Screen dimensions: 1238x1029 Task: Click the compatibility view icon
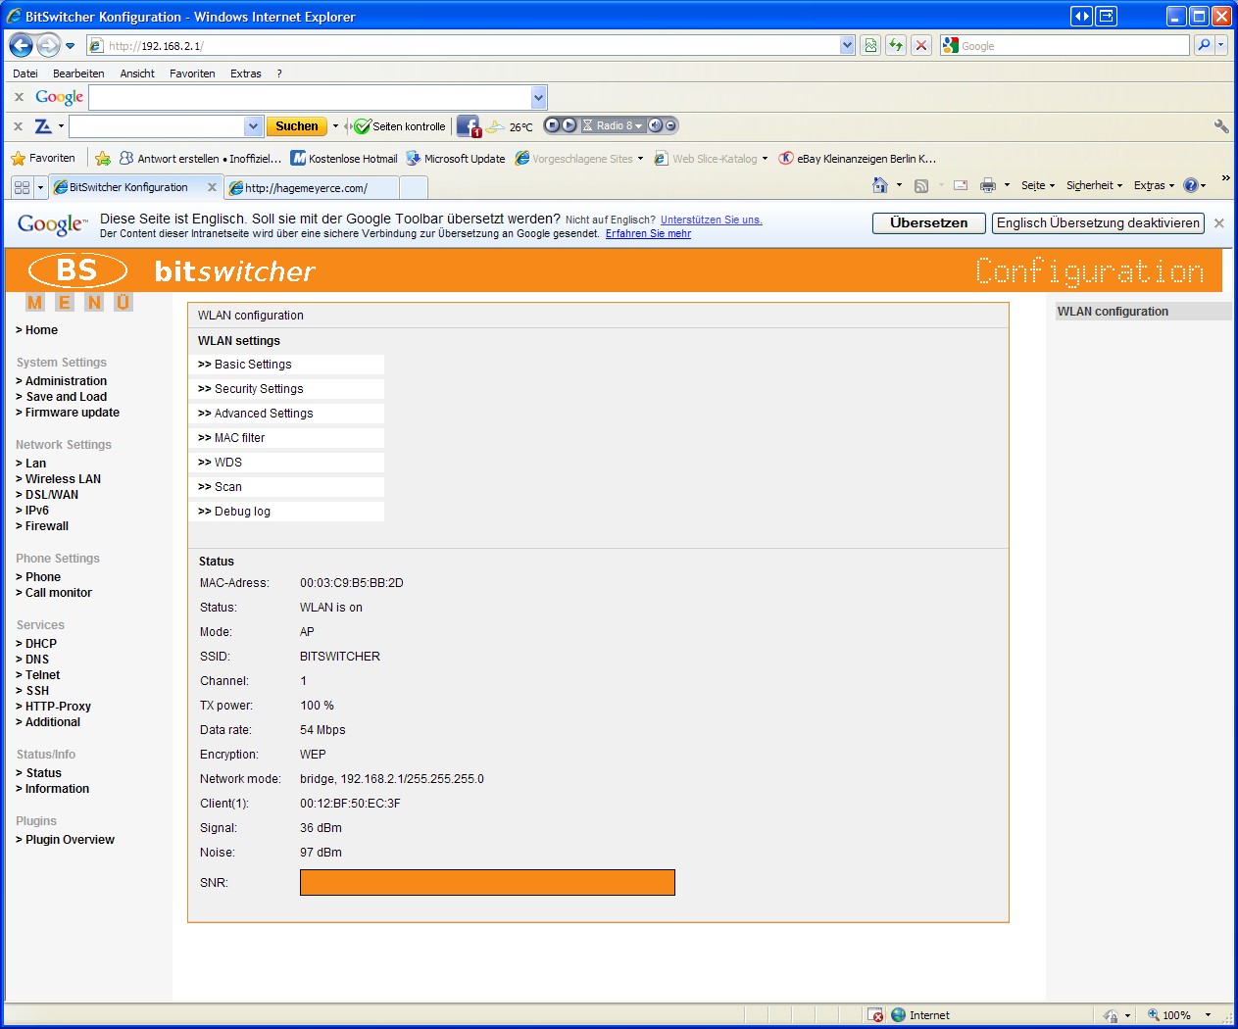tap(870, 45)
